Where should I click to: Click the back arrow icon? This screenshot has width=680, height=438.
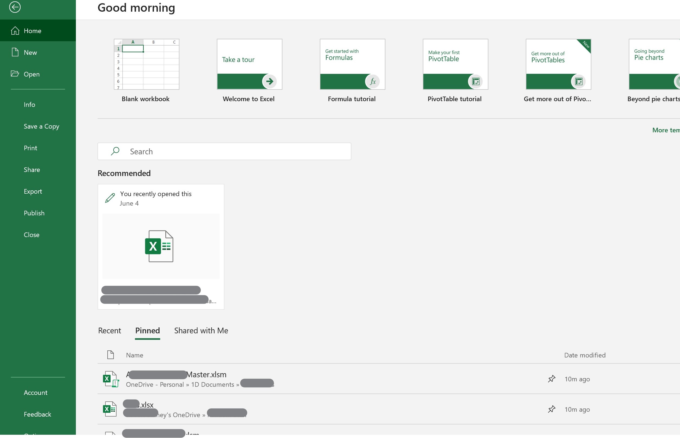[15, 7]
